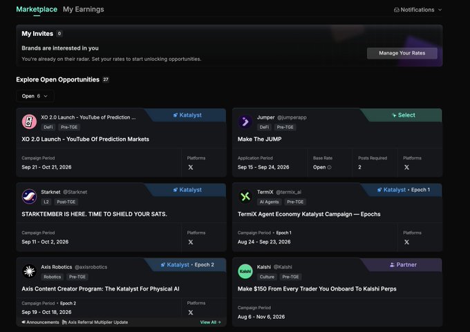The width and height of the screenshot is (470, 332).
Task: Click the X platform icon on Jumper card
Action: coord(406,167)
